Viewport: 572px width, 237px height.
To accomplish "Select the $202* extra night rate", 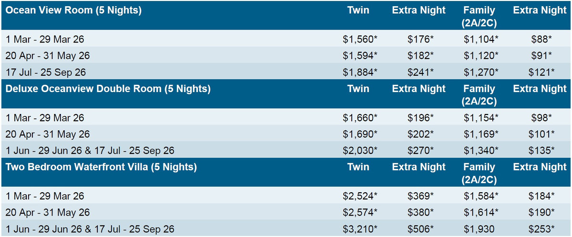I will [x=420, y=134].
